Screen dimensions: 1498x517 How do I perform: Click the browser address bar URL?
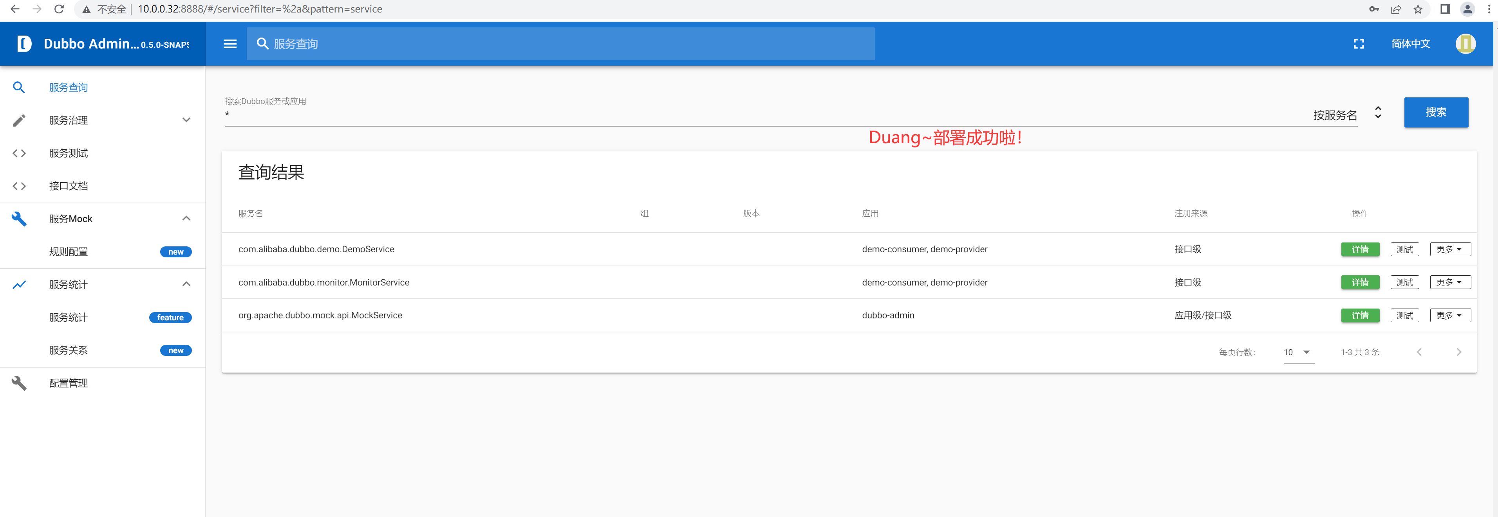260,9
